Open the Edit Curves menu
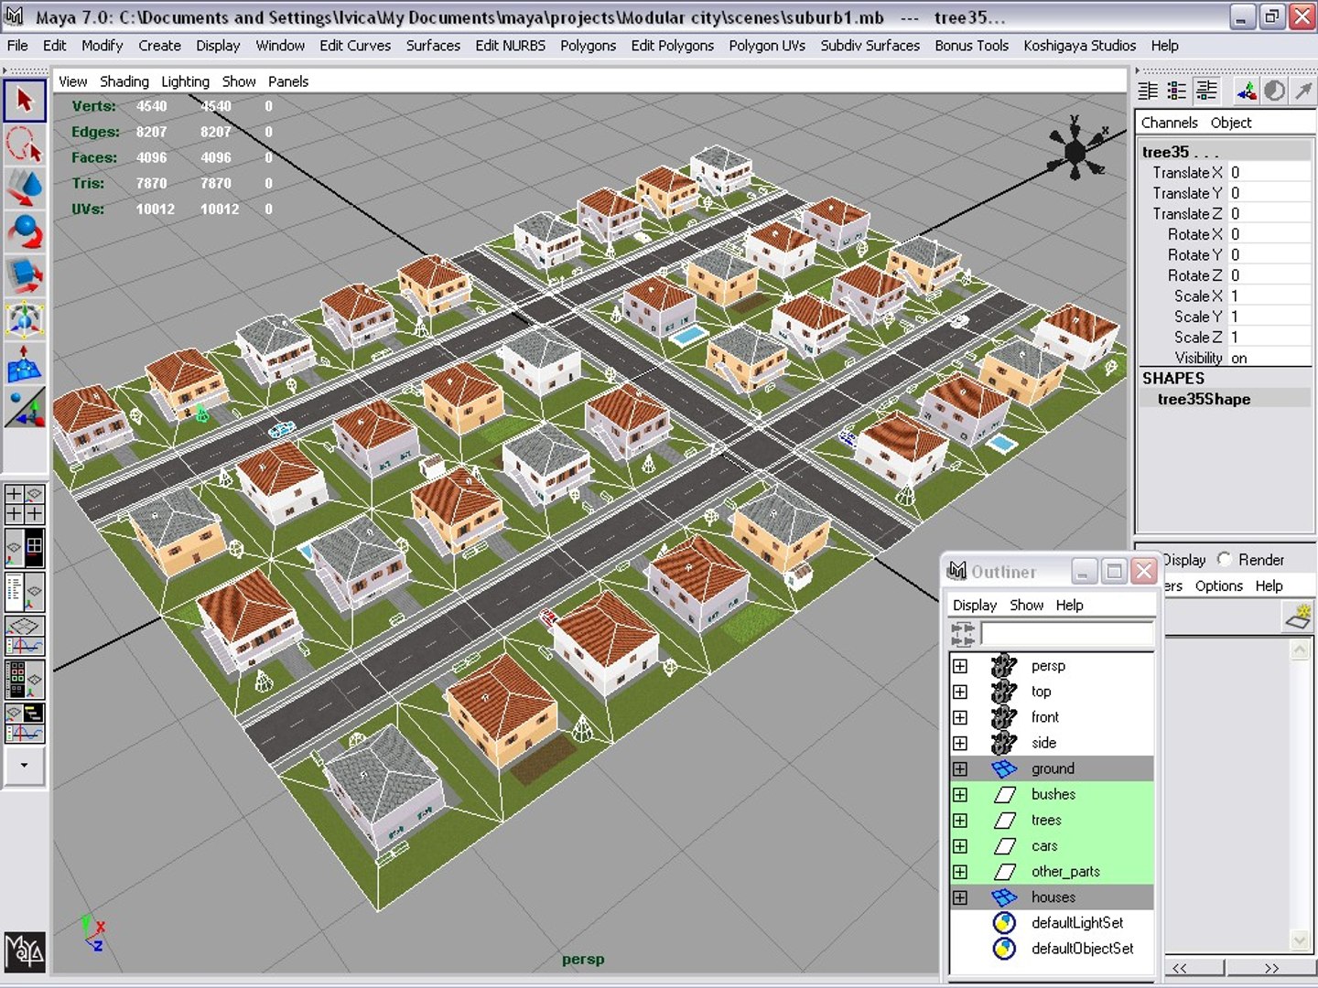 tap(355, 46)
